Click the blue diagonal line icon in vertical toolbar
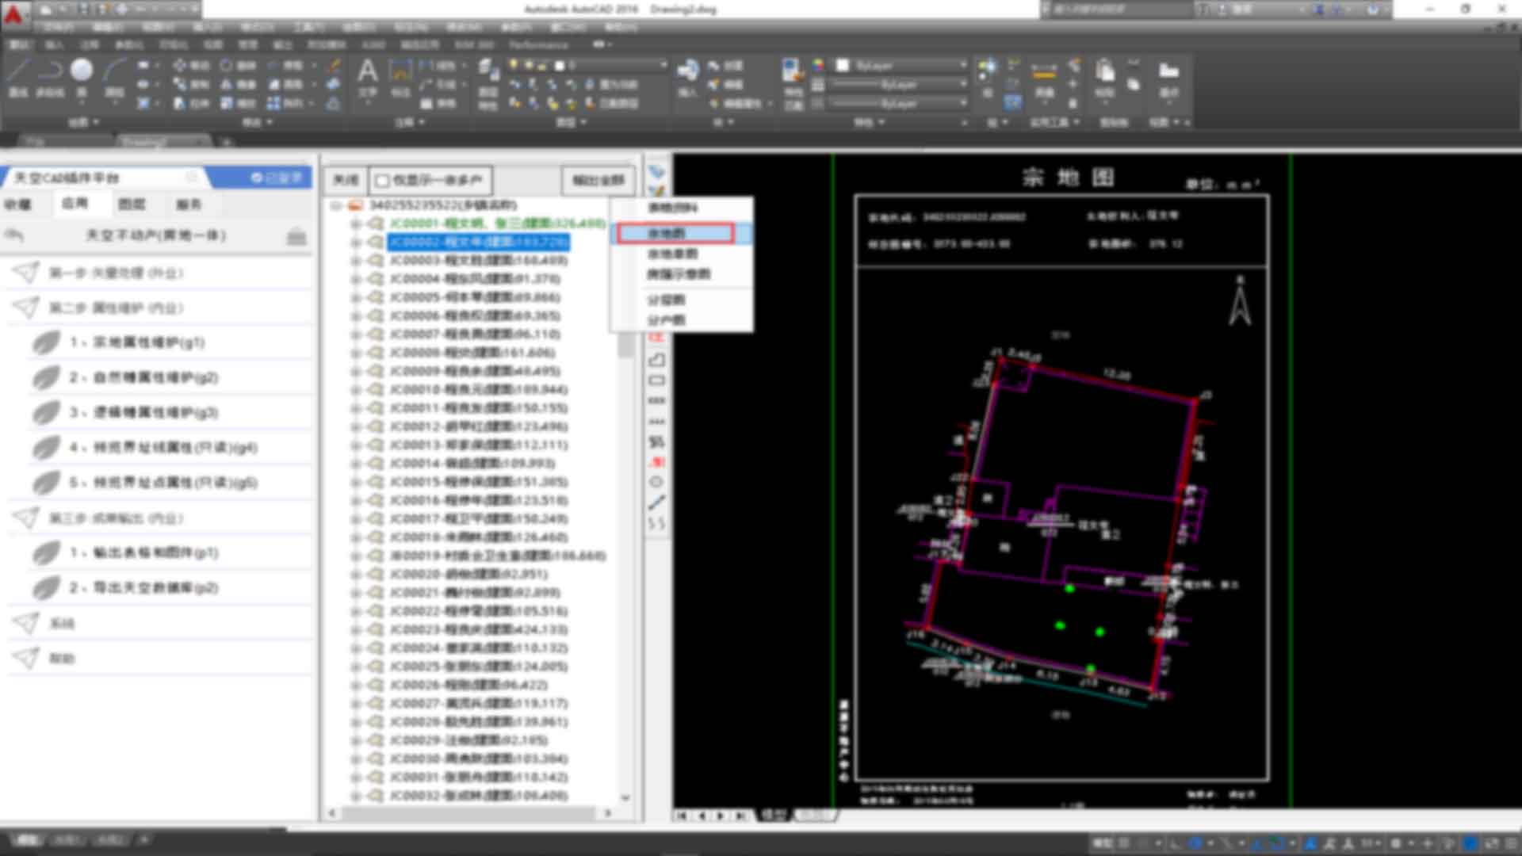 tap(656, 503)
